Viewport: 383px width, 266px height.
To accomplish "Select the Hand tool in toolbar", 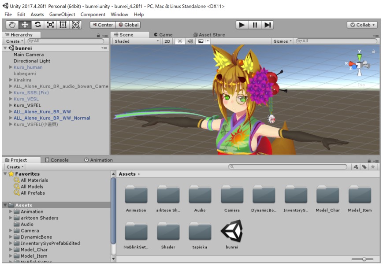I will tap(12, 25).
